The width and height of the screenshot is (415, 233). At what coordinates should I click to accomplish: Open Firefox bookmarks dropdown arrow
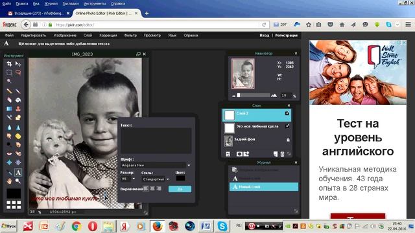point(397,25)
